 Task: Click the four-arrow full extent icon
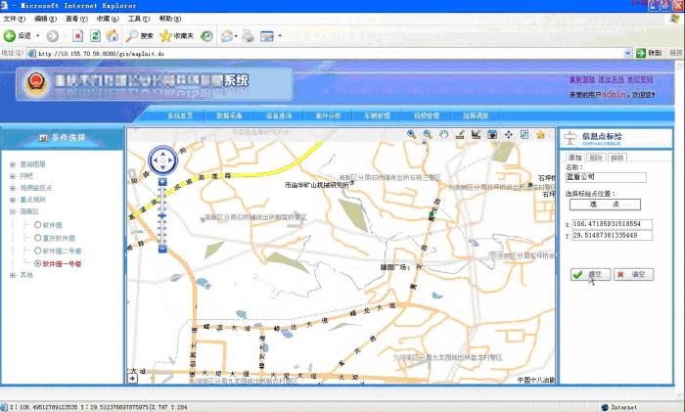(508, 134)
